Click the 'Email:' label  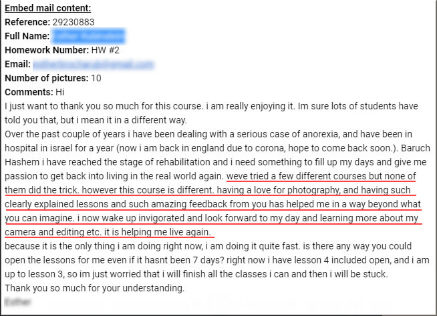point(17,64)
